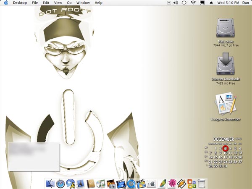252x189 pixels.
Task: Open Mail stamp icon in Dock
Action: pyautogui.click(x=81, y=184)
